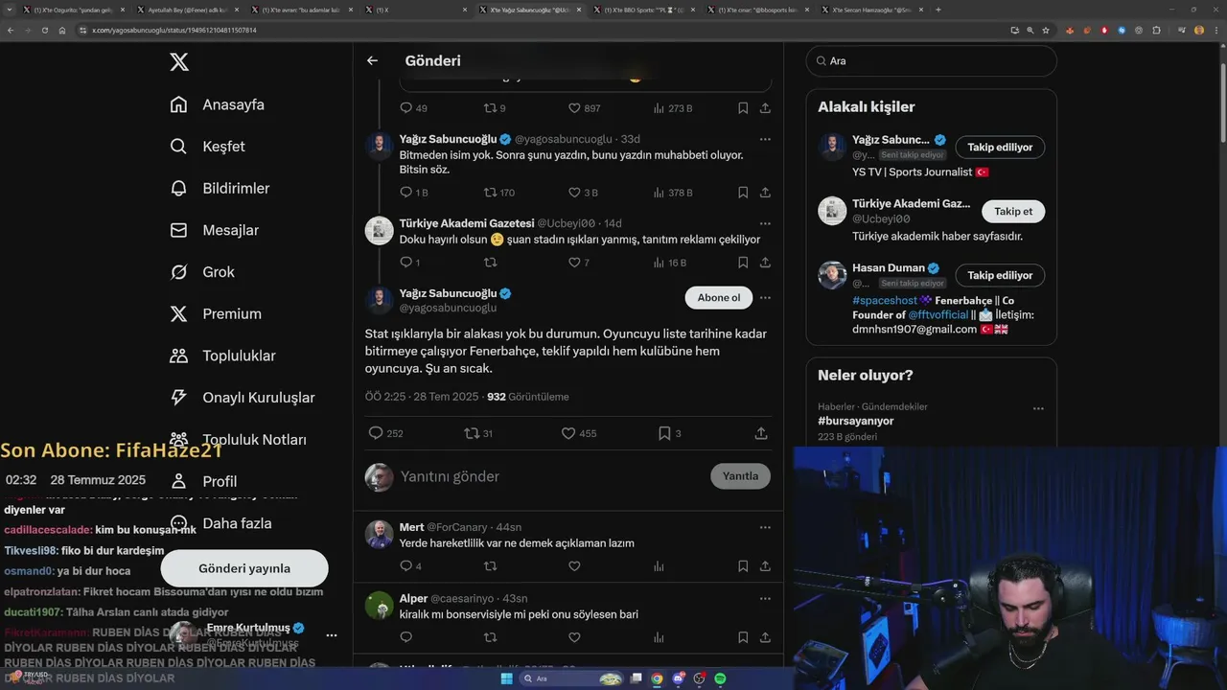Screen dimensions: 1227x690
Task: Open Emre Kurtulmuş account options menu
Action: [331, 635]
